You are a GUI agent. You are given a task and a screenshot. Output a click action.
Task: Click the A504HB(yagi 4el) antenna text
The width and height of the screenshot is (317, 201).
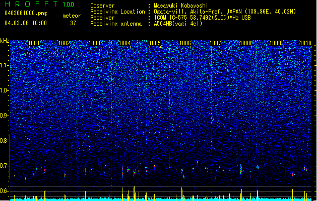(x=178, y=24)
